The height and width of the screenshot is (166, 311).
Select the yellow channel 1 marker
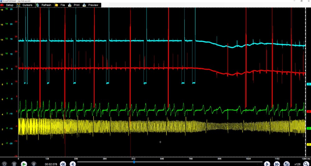(x=309, y=144)
